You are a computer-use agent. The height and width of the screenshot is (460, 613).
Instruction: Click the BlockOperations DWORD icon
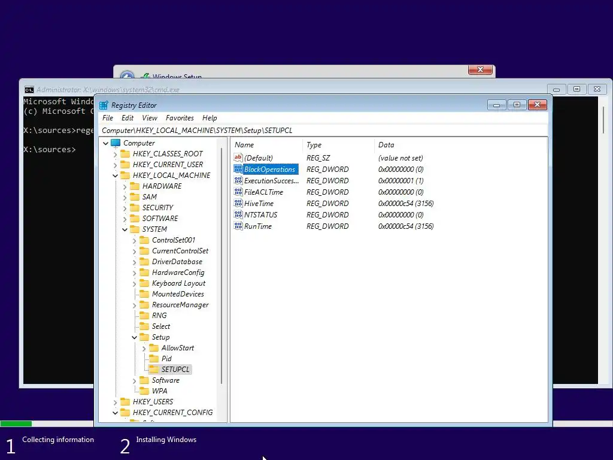(238, 169)
